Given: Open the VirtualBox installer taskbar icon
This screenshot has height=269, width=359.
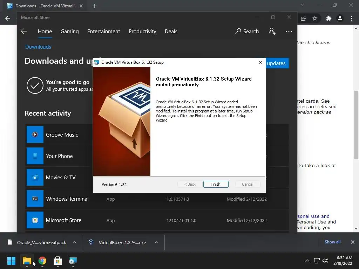Looking at the screenshot, I should click(73, 261).
